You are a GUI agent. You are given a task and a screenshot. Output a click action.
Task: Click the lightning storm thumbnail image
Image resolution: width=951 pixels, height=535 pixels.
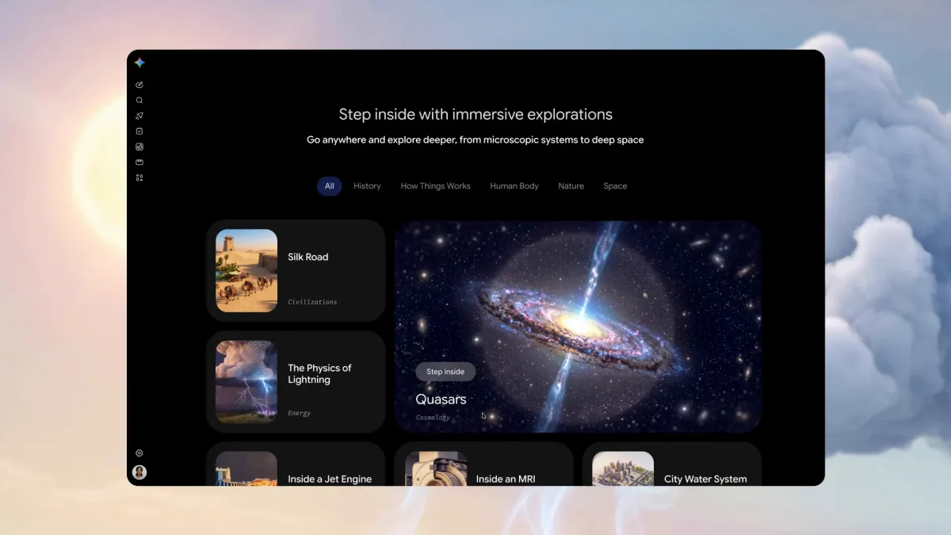point(246,382)
